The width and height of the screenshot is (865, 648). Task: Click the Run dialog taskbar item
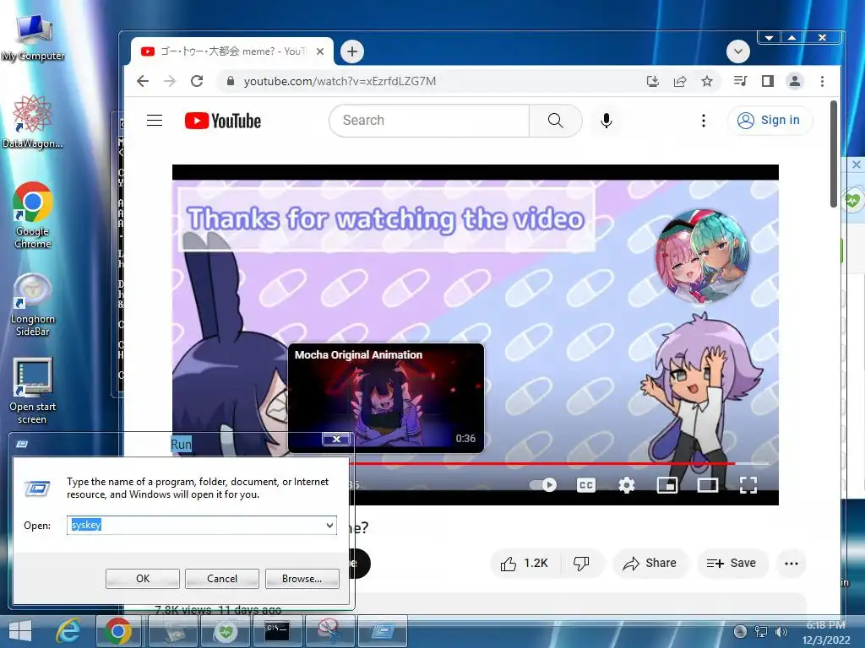click(x=383, y=631)
